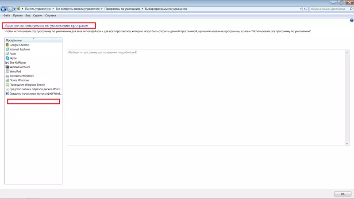The width and height of the screenshot is (354, 199).
Task: Go to Панель управления breadcrumb
Action: pos(38,9)
